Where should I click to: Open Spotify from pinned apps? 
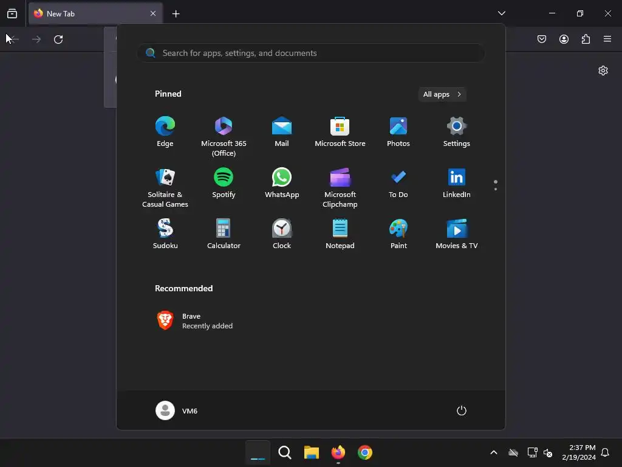pyautogui.click(x=224, y=184)
